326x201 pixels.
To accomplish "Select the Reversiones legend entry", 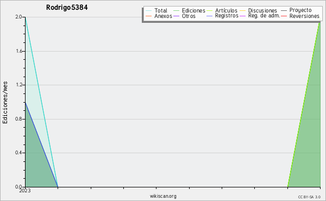I will pyautogui.click(x=304, y=16).
